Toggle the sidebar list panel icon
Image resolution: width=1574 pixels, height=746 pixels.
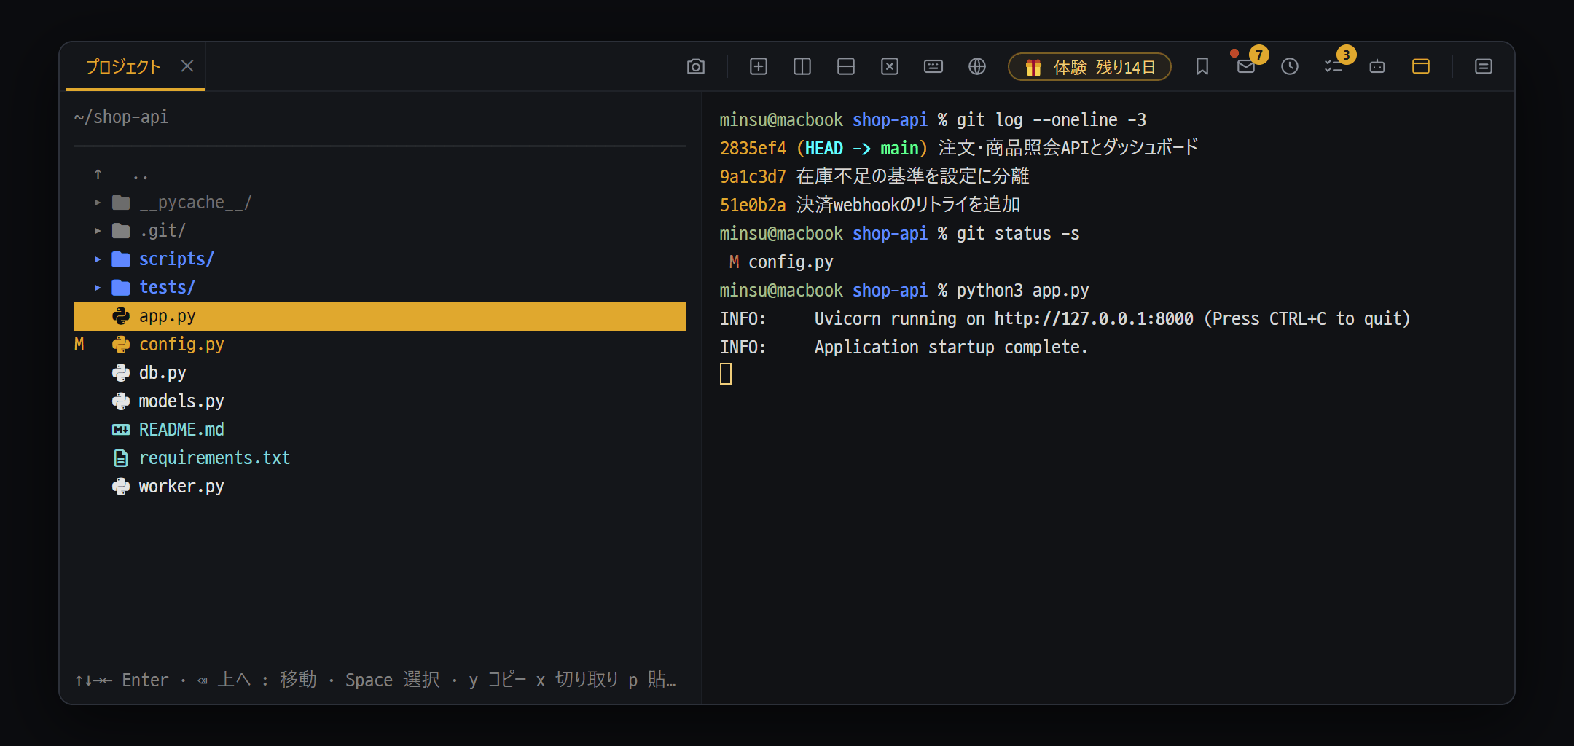(x=1484, y=67)
